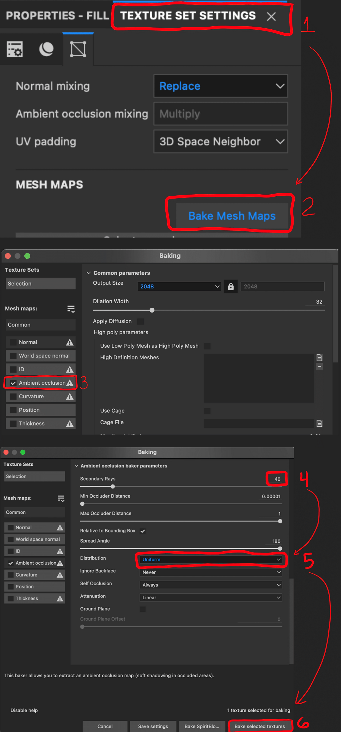Check Curvature in upper Baking window
This screenshot has height=732, width=341.
tap(13, 396)
